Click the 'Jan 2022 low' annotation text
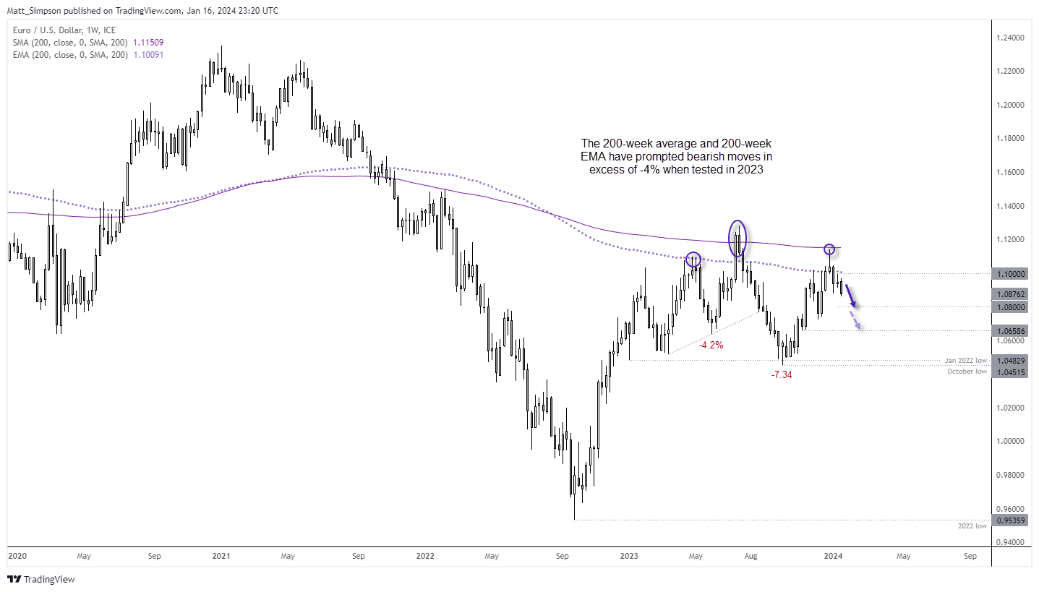 coord(965,360)
